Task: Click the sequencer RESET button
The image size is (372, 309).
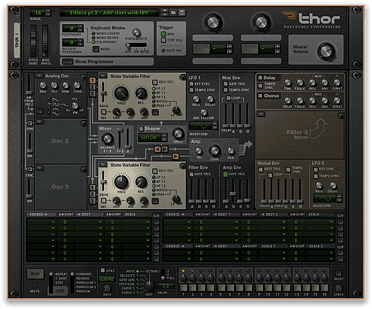Action: pyautogui.click(x=338, y=273)
